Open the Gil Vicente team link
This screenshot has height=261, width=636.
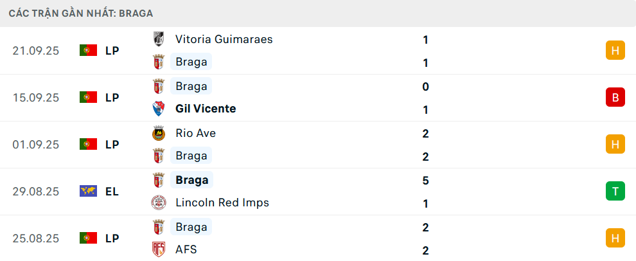pyautogui.click(x=206, y=109)
